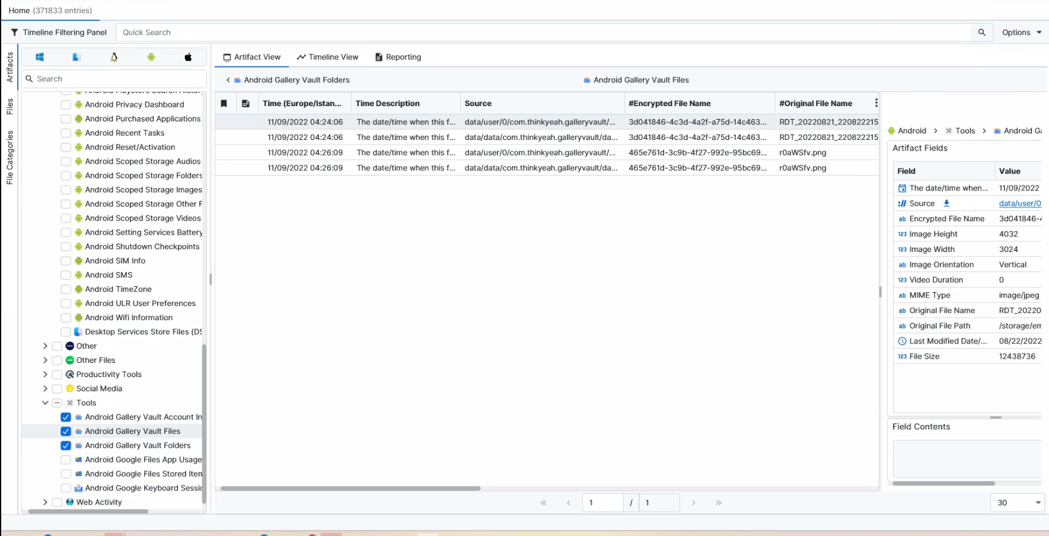Switch to the Timeline View tab
The height and width of the screenshot is (536, 1049).
pyautogui.click(x=328, y=57)
